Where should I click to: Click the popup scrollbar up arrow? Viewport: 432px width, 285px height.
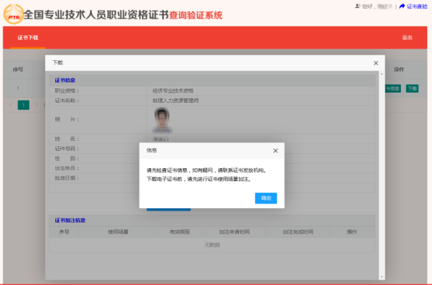point(381,75)
